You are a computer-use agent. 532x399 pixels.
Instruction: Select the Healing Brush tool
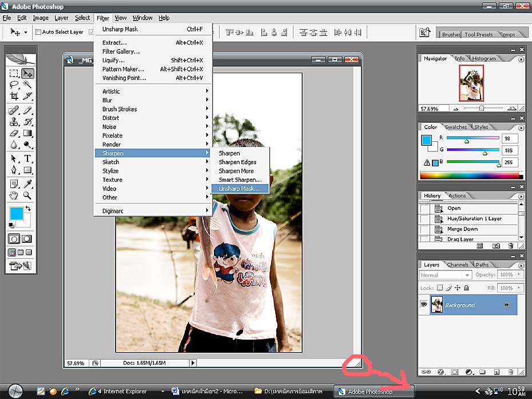(14, 110)
